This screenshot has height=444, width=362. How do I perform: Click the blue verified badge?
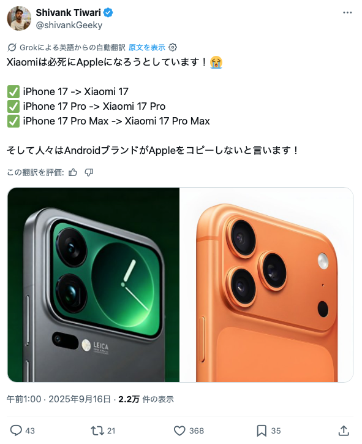click(108, 12)
